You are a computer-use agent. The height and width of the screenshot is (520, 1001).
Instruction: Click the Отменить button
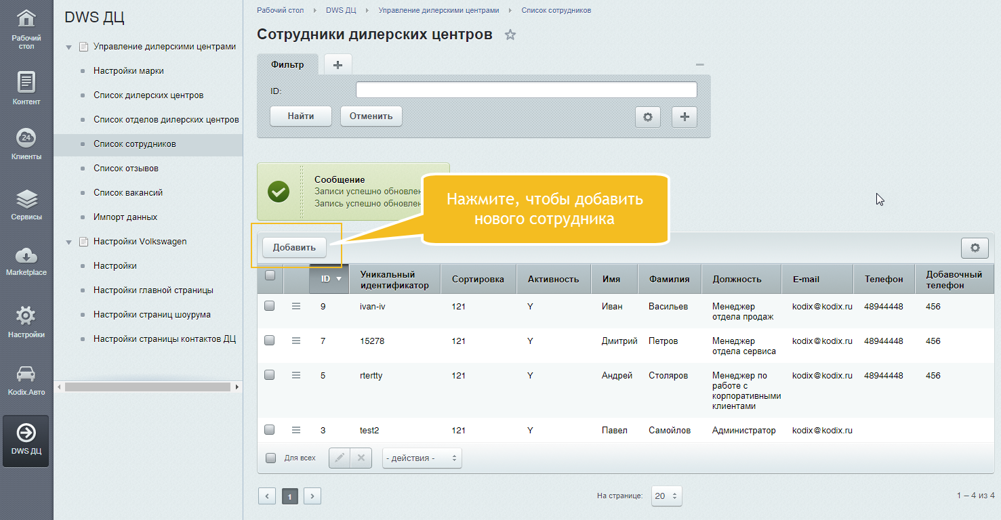(371, 116)
